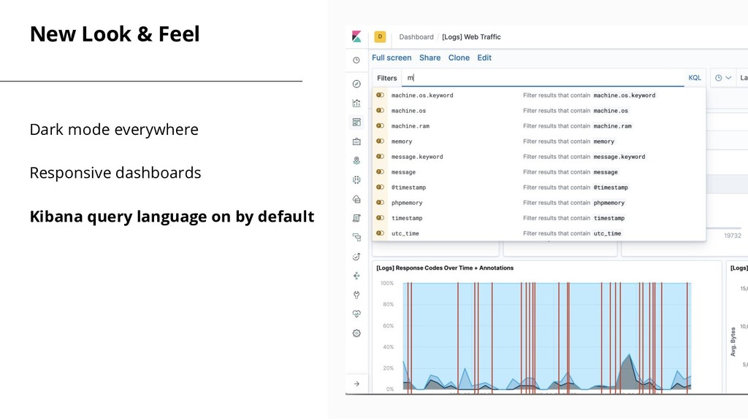Image resolution: width=748 pixels, height=420 pixels.
Task: Select timestamp suggestion row
Action: point(539,218)
